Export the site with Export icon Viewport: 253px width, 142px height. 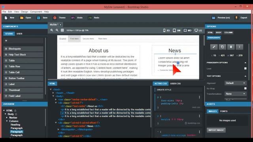coord(236,18)
